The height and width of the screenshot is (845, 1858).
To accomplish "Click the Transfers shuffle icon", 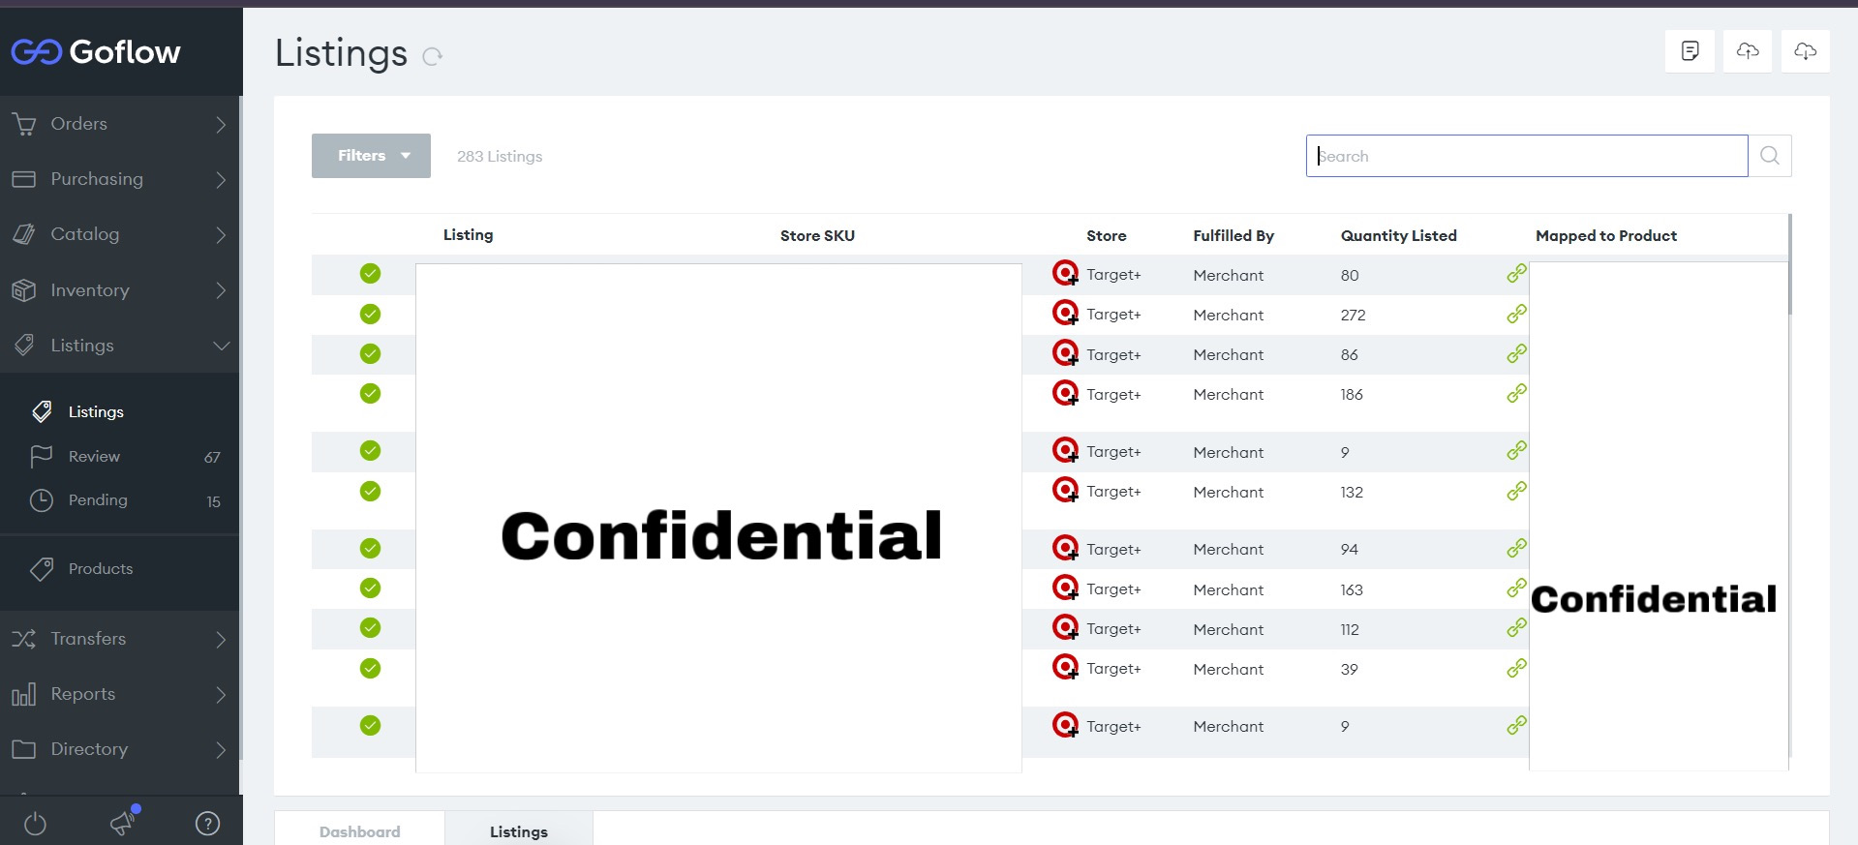I will [x=24, y=639].
